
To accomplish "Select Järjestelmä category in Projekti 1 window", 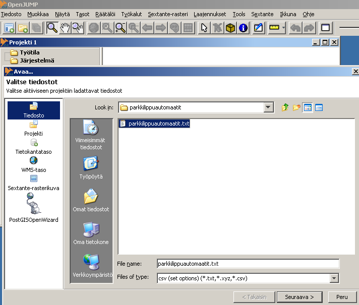I will click(32, 60).
